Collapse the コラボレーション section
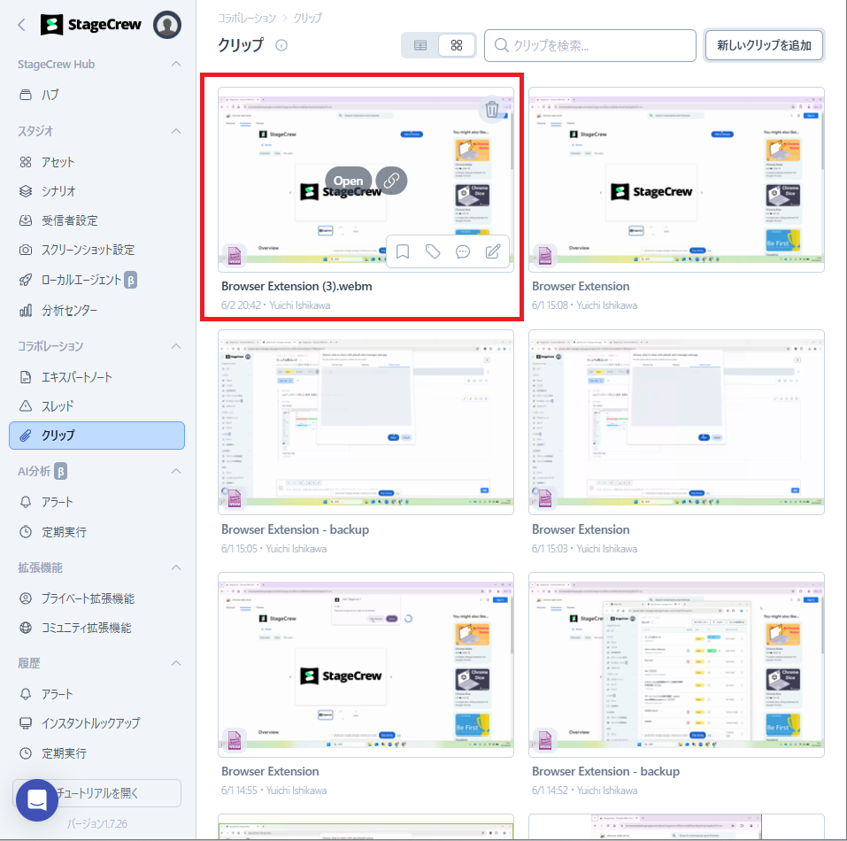This screenshot has height=841, width=847. [x=176, y=346]
